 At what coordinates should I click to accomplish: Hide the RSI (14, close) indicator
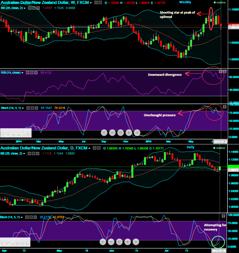tap(28, 73)
